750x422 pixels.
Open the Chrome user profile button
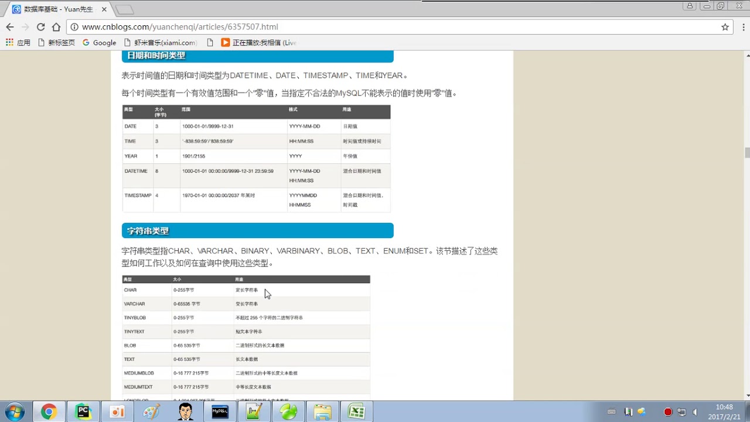[x=690, y=6]
